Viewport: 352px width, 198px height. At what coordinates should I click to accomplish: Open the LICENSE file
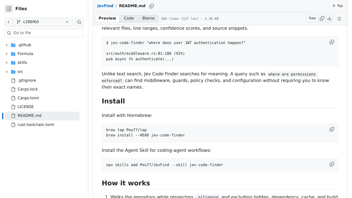[26, 107]
